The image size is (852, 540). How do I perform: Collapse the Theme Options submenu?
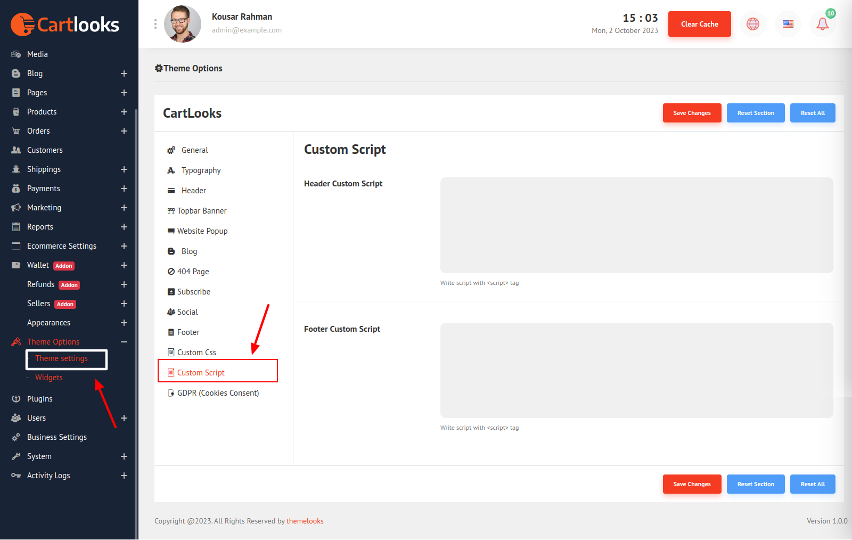pyautogui.click(x=124, y=342)
